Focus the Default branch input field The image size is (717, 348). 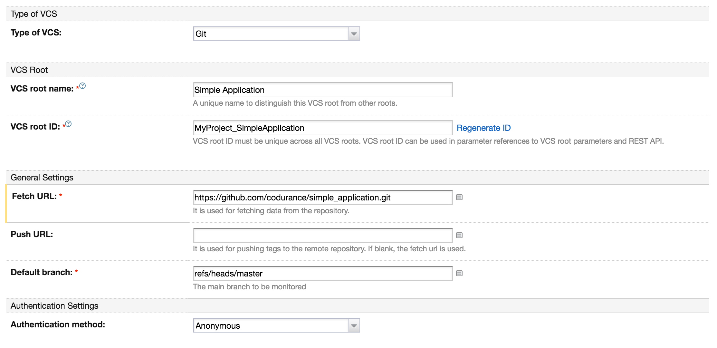[323, 274]
